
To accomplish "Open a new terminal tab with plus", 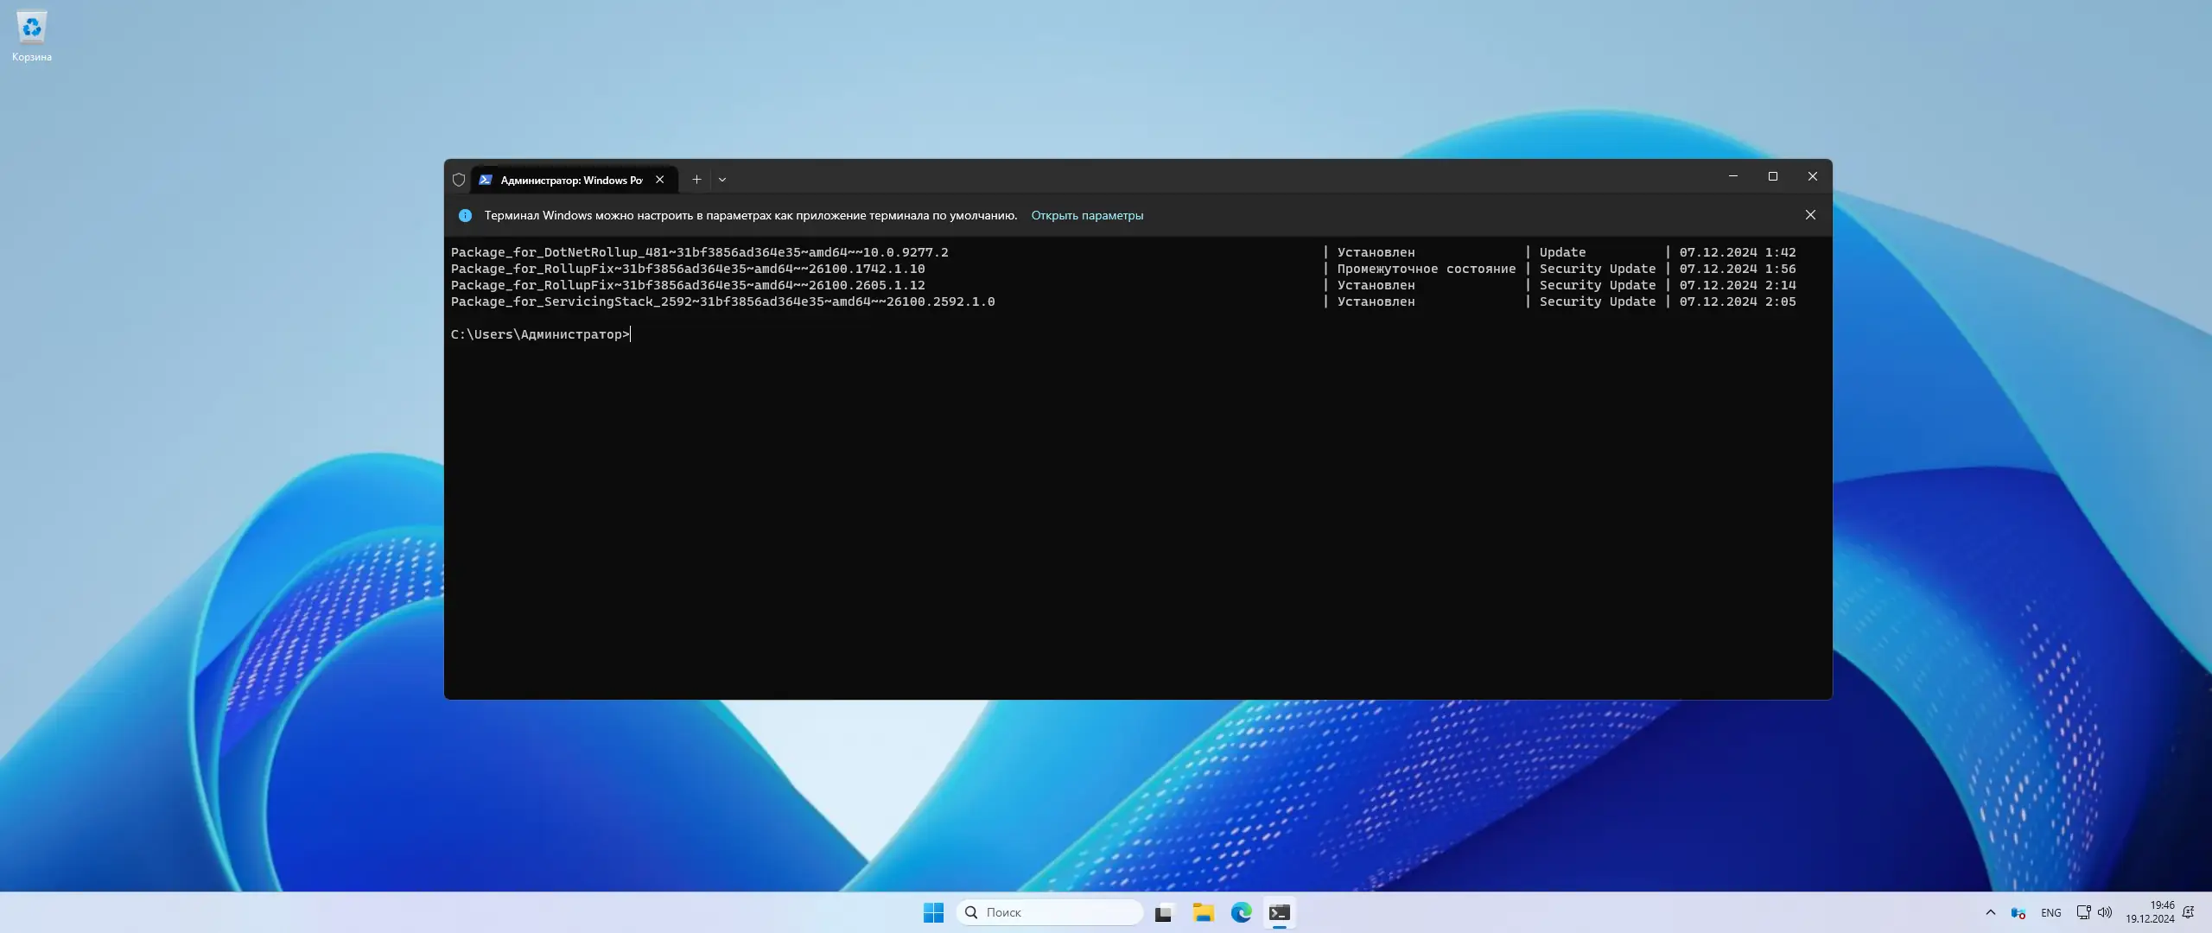I will tap(696, 180).
